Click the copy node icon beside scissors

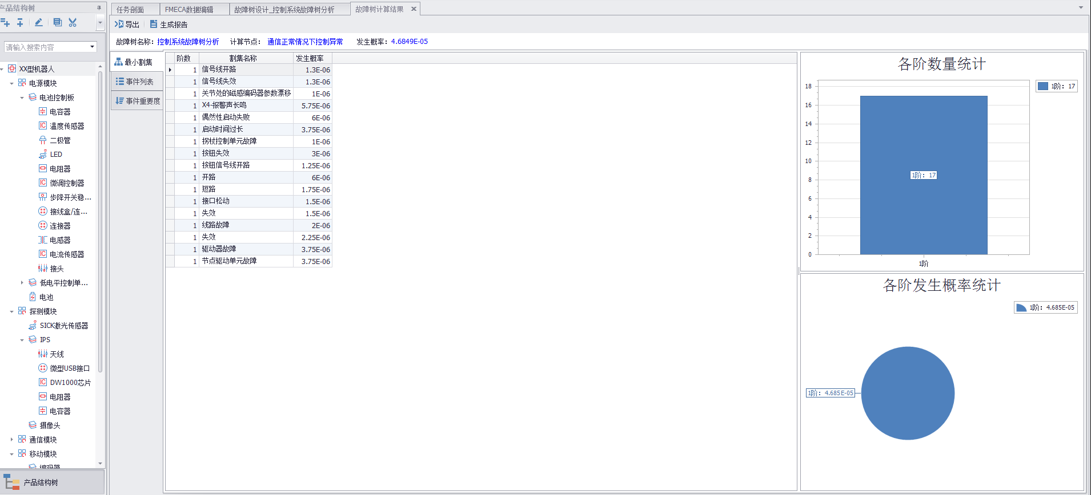[x=57, y=23]
